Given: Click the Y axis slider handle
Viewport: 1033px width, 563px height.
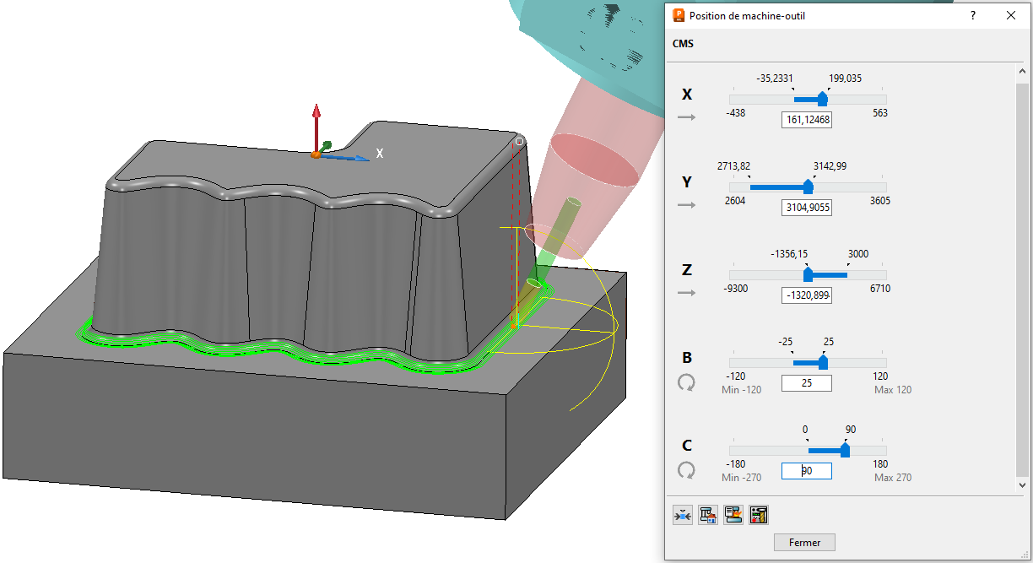Looking at the screenshot, I should [x=809, y=187].
